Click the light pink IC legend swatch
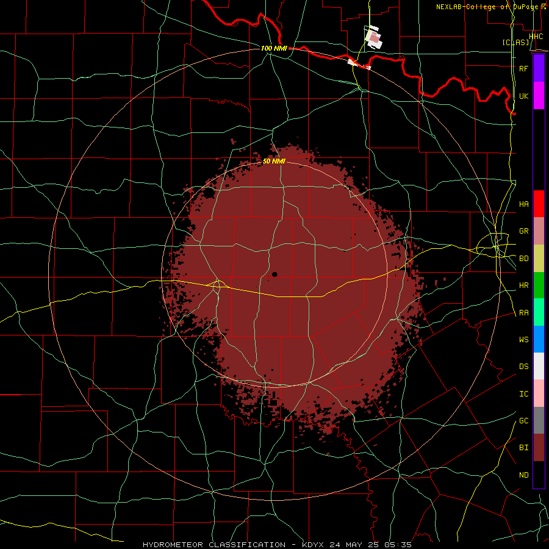 539,393
